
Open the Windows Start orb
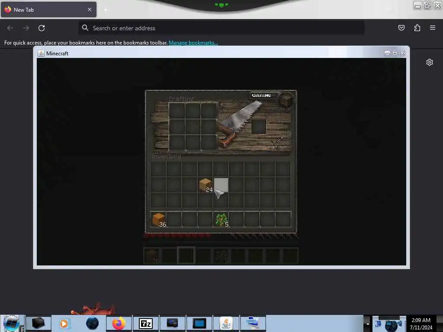pos(11,323)
